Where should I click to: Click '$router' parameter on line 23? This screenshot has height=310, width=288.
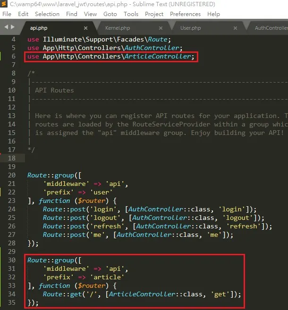point(92,201)
